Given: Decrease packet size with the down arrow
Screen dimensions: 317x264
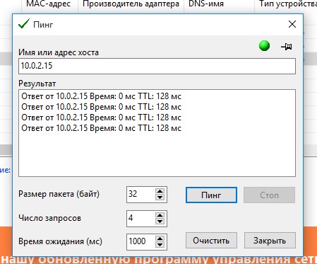Looking at the screenshot, I should coord(160,197).
